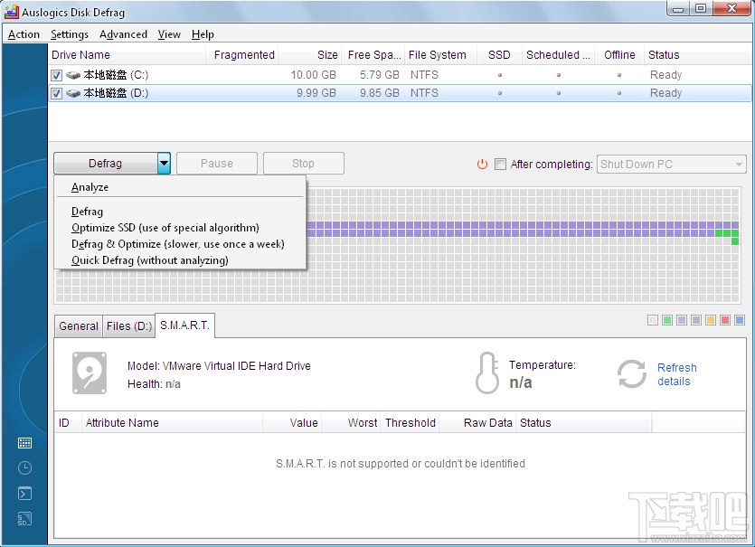
Task: Switch to the Files (D:) tab
Action: 128,326
